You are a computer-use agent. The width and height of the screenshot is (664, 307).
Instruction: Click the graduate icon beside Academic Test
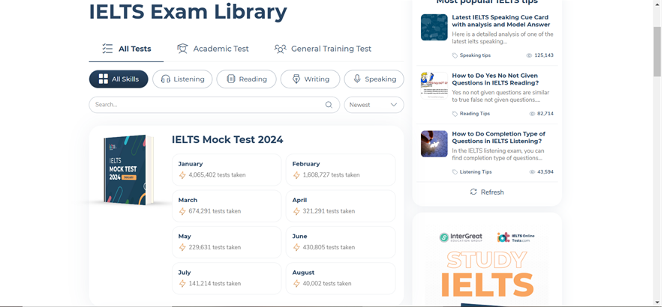[x=182, y=49]
